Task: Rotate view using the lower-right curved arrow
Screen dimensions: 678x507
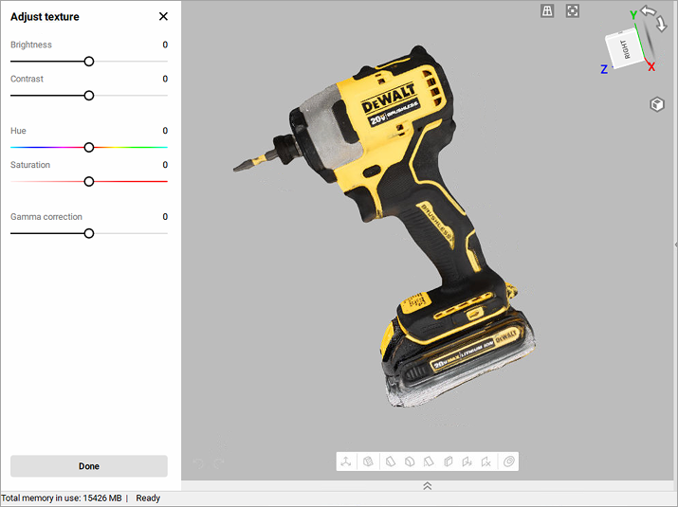Action: [662, 25]
